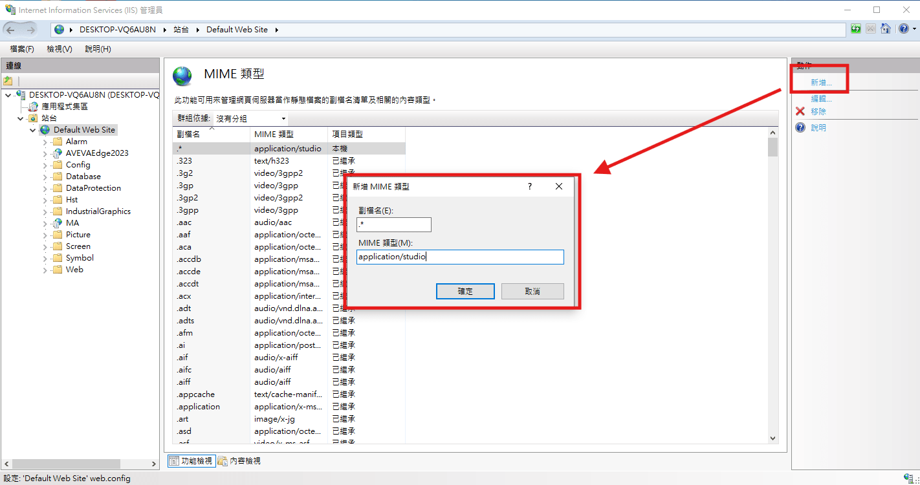Click the globe icon in the address bar
Screen dimensions: 920x485
(x=60, y=30)
